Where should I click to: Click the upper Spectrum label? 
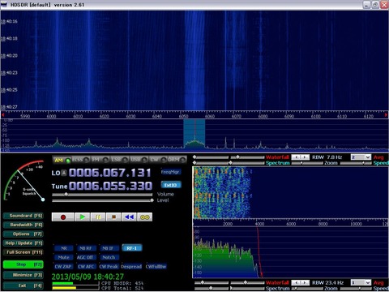[x=278, y=163]
